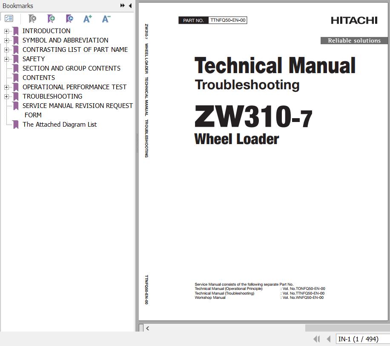The width and height of the screenshot is (390, 346).
Task: Select the SAFETY bookmark text
Action: [34, 59]
